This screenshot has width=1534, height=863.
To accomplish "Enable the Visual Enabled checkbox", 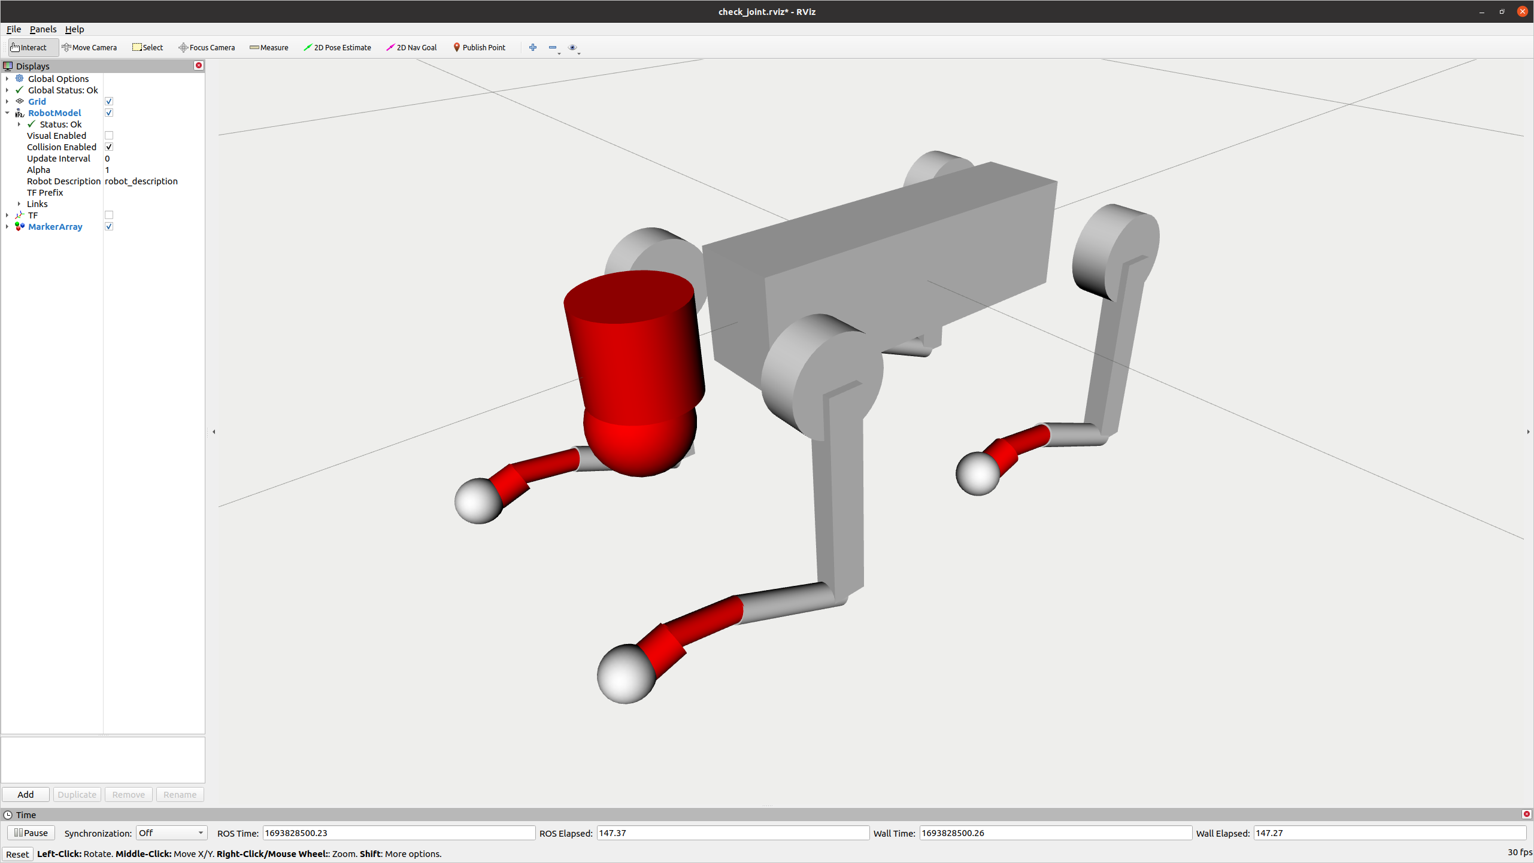I will point(109,136).
